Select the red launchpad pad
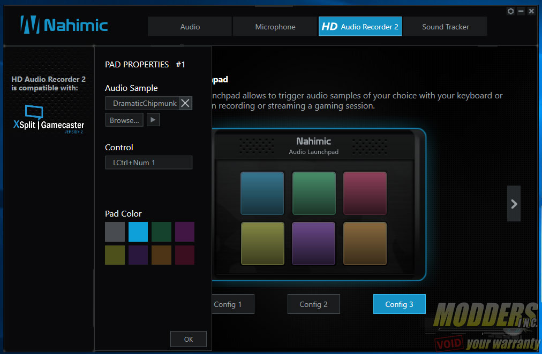Viewport: 542px width, 354px height. [365, 193]
